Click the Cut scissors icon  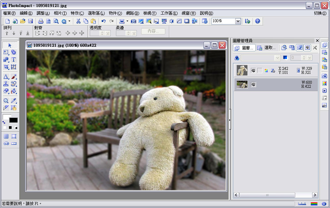coord(79,21)
